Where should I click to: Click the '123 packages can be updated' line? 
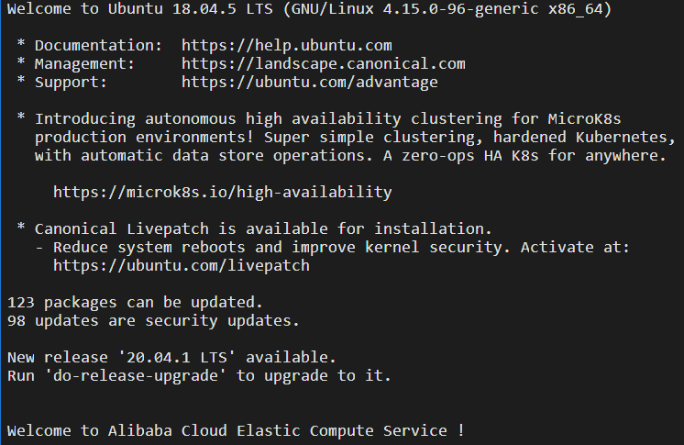tap(135, 302)
